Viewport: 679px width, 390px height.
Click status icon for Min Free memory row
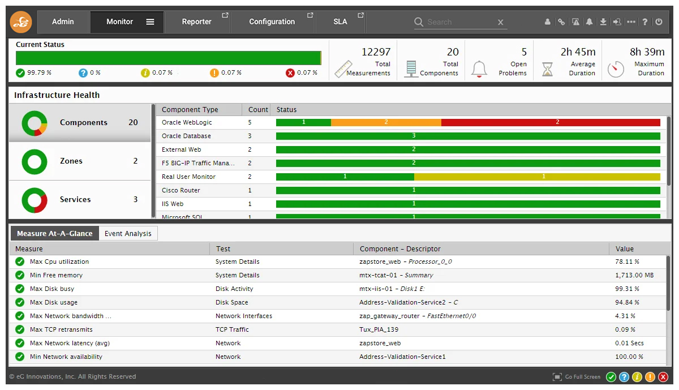pyautogui.click(x=20, y=275)
